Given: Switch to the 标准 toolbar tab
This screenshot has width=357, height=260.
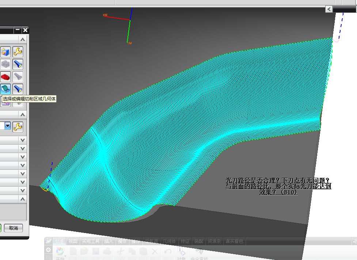Looking at the screenshot, I should point(59,241).
